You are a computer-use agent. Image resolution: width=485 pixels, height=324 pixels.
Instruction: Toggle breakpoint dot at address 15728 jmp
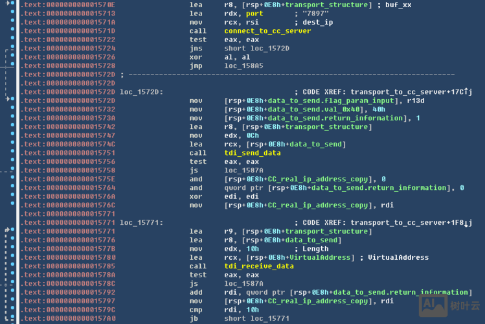coord(14,66)
